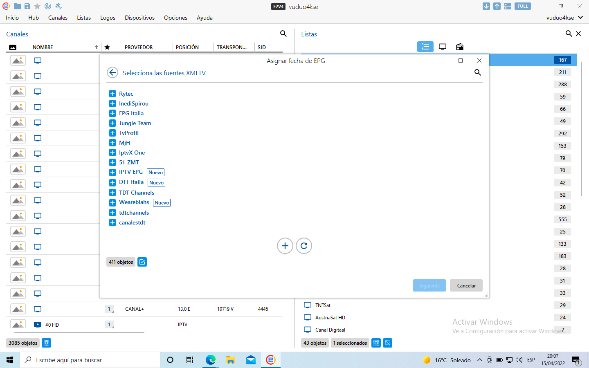Click the horizontal scrollbar under the channels table
The height and width of the screenshot is (368, 589).
76,332
